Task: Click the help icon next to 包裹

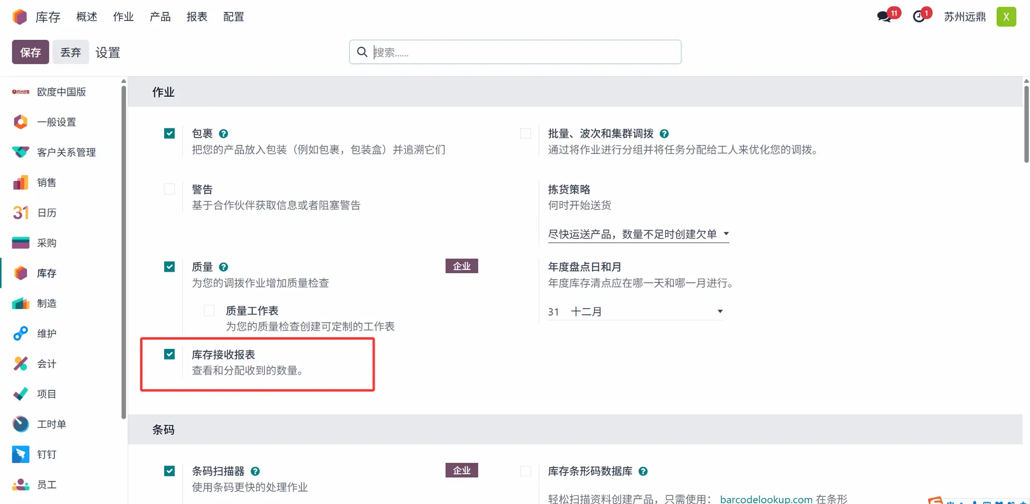Action: (224, 134)
